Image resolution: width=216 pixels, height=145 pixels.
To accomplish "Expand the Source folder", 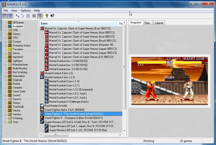I will click(5, 99).
